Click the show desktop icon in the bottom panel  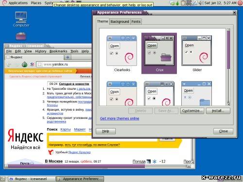[x=3, y=179]
